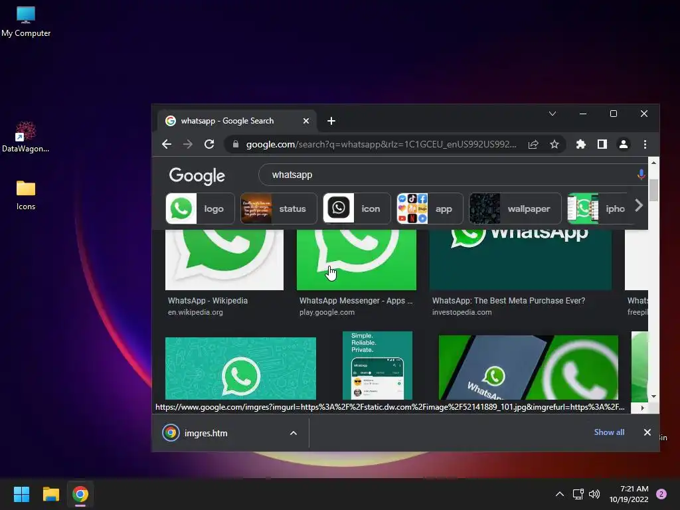Click Chrome's forward navigation arrow

(x=188, y=144)
